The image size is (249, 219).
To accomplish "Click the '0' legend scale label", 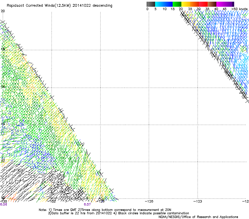I will [147, 9].
